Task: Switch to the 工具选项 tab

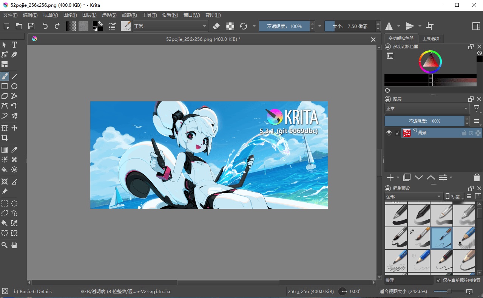Action: [431, 38]
